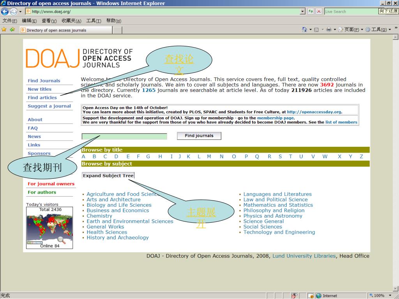Image resolution: width=399 pixels, height=299 pixels.
Task: Open Mathematics and Statistics subject
Action: (278, 205)
